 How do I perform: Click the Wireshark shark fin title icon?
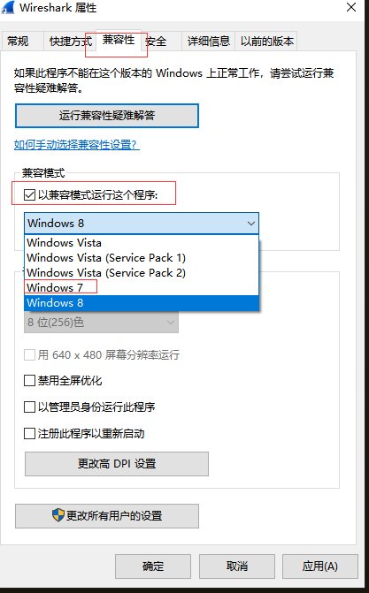click(8, 8)
